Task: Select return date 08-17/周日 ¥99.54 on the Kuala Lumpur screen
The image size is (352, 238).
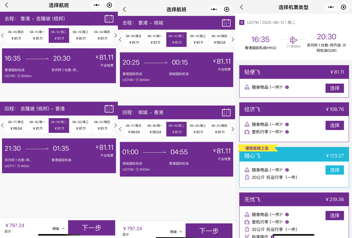Action: click(16, 125)
